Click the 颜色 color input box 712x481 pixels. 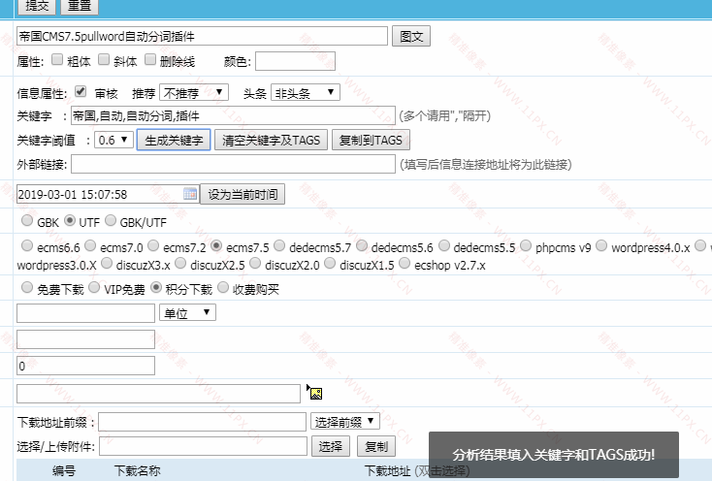(x=295, y=61)
